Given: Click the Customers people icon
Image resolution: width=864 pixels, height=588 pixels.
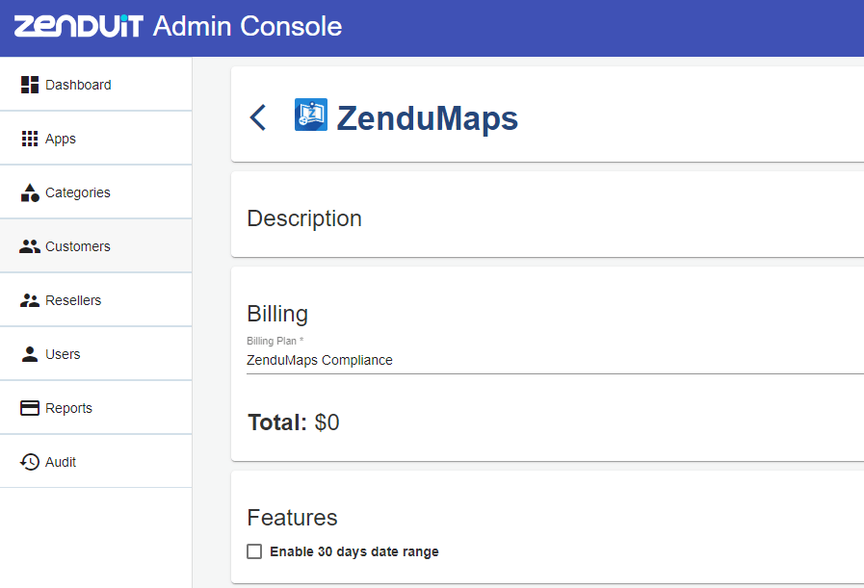Looking at the screenshot, I should 30,246.
